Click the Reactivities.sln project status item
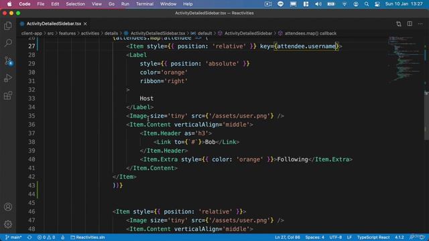 tap(88, 237)
